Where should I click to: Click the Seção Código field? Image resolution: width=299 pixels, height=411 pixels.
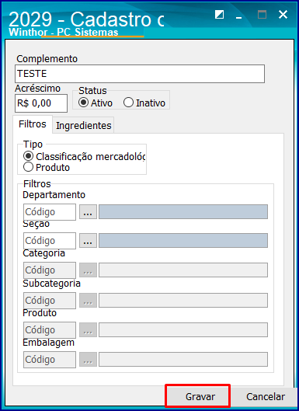[50, 241]
